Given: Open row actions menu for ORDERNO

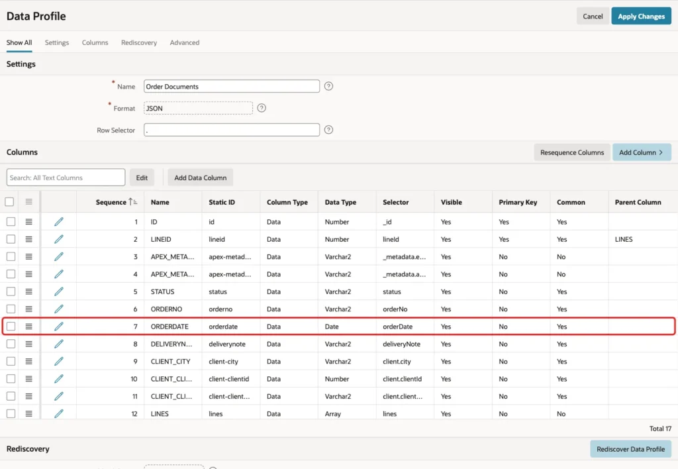Looking at the screenshot, I should [29, 309].
